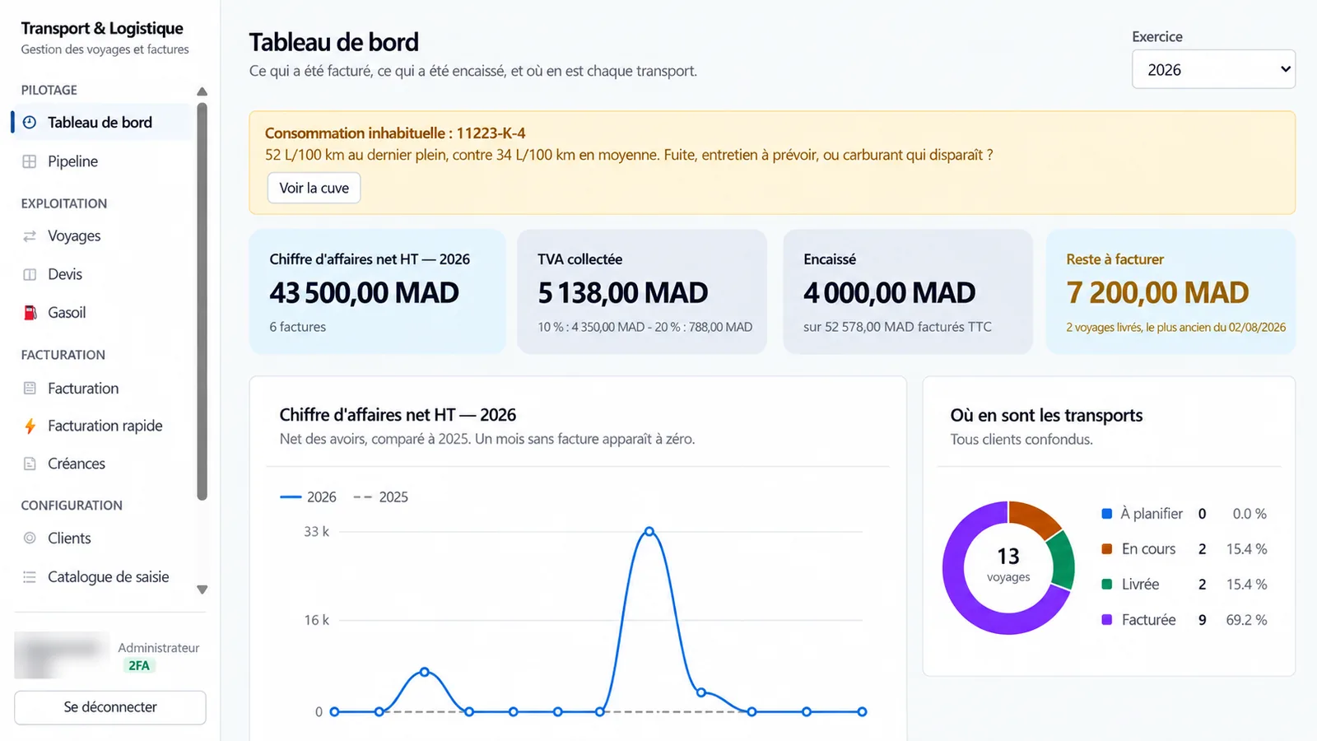Click the purple Facturée legend swatch
The width and height of the screenshot is (1317, 741).
click(x=1107, y=619)
